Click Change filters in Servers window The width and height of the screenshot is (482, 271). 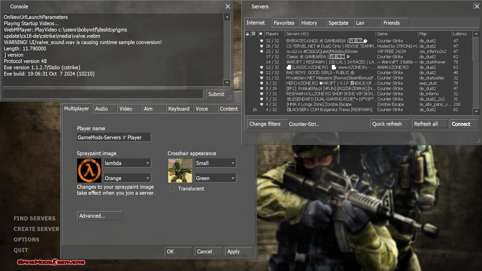tap(268, 124)
